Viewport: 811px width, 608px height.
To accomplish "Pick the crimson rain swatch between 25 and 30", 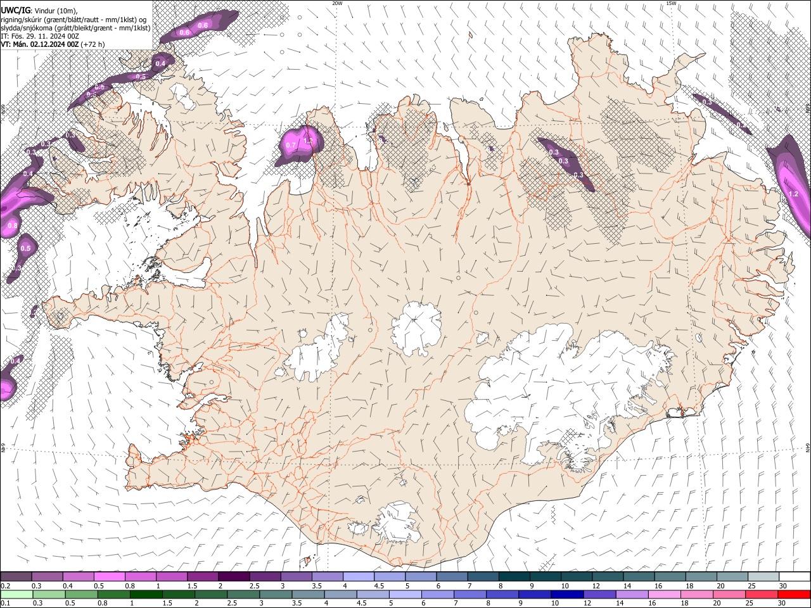I will [x=762, y=594].
